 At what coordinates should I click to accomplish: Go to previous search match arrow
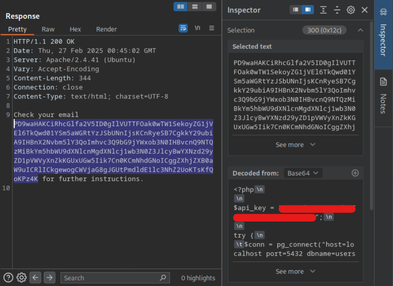point(35,278)
